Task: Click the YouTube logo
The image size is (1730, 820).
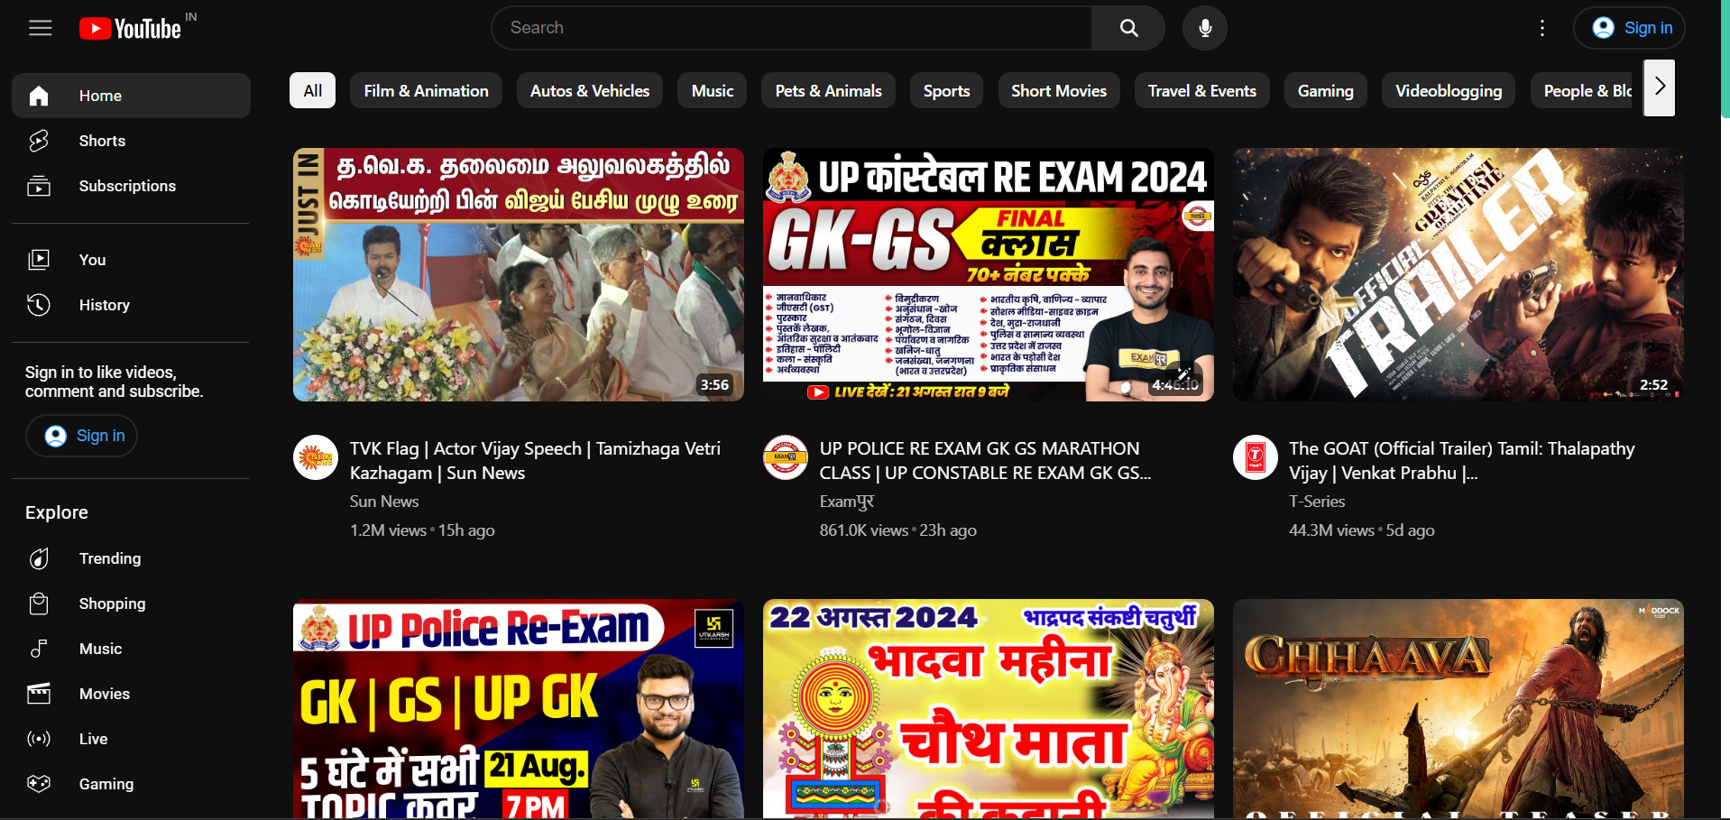Action: (x=131, y=29)
